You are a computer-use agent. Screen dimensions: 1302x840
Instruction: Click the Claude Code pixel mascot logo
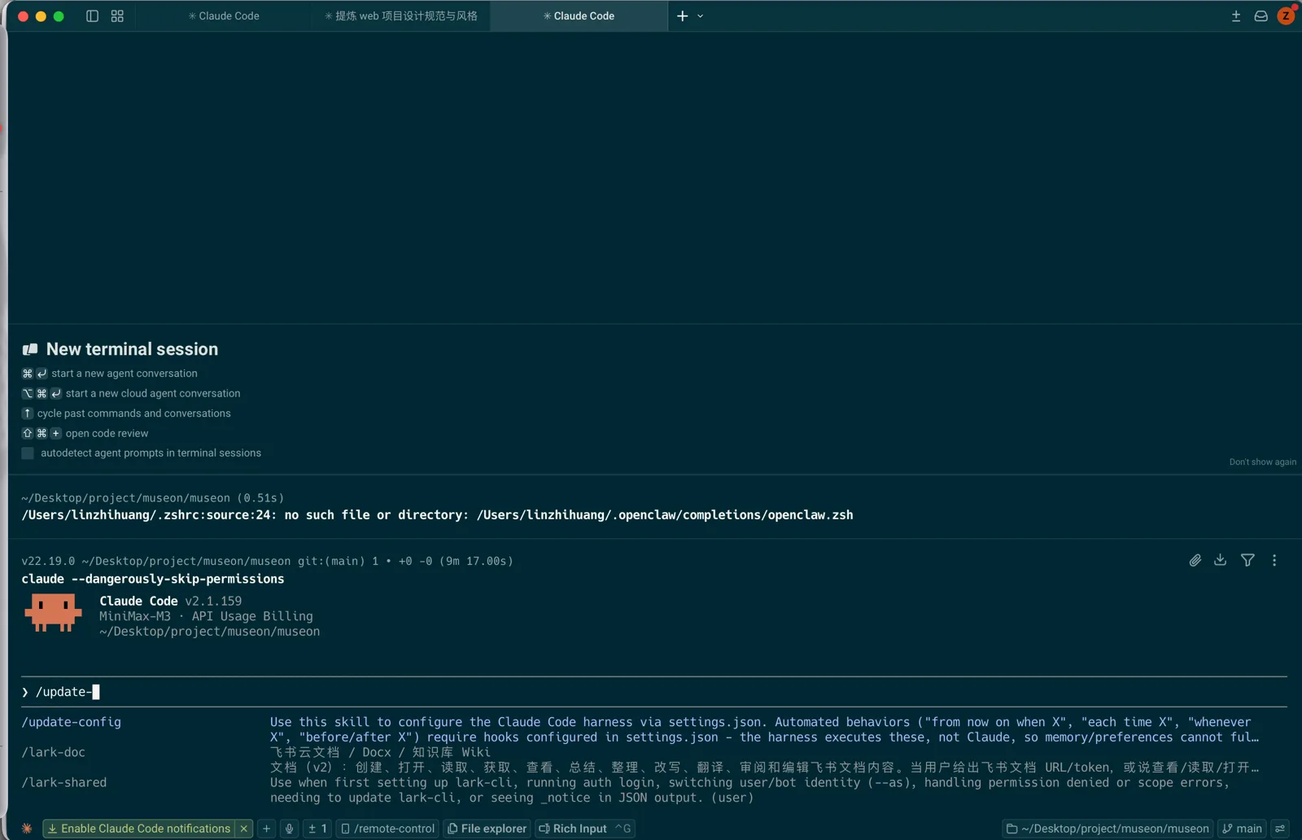click(53, 612)
